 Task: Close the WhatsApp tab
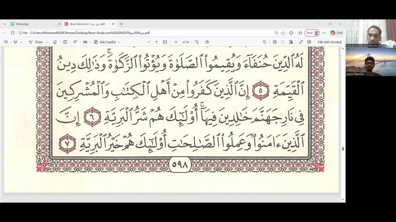59,24
